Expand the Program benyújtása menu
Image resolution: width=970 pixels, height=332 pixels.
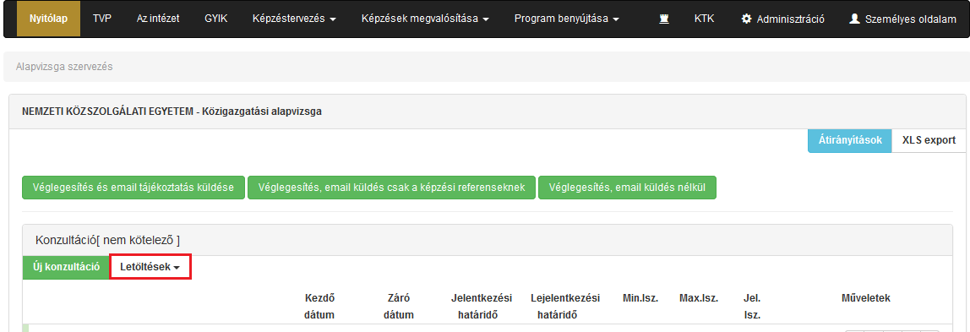pos(567,19)
